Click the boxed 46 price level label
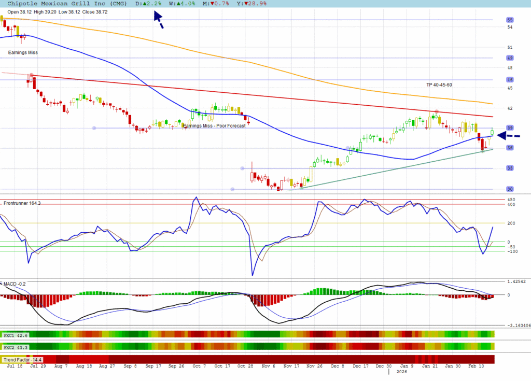Screen dimensions: 531x381 [510, 80]
